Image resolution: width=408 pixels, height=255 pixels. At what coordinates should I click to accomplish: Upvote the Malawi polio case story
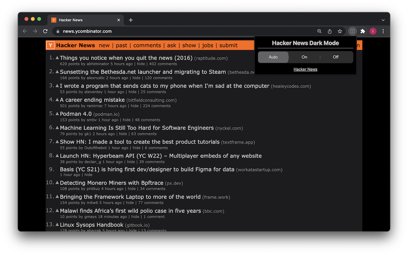coord(57,211)
